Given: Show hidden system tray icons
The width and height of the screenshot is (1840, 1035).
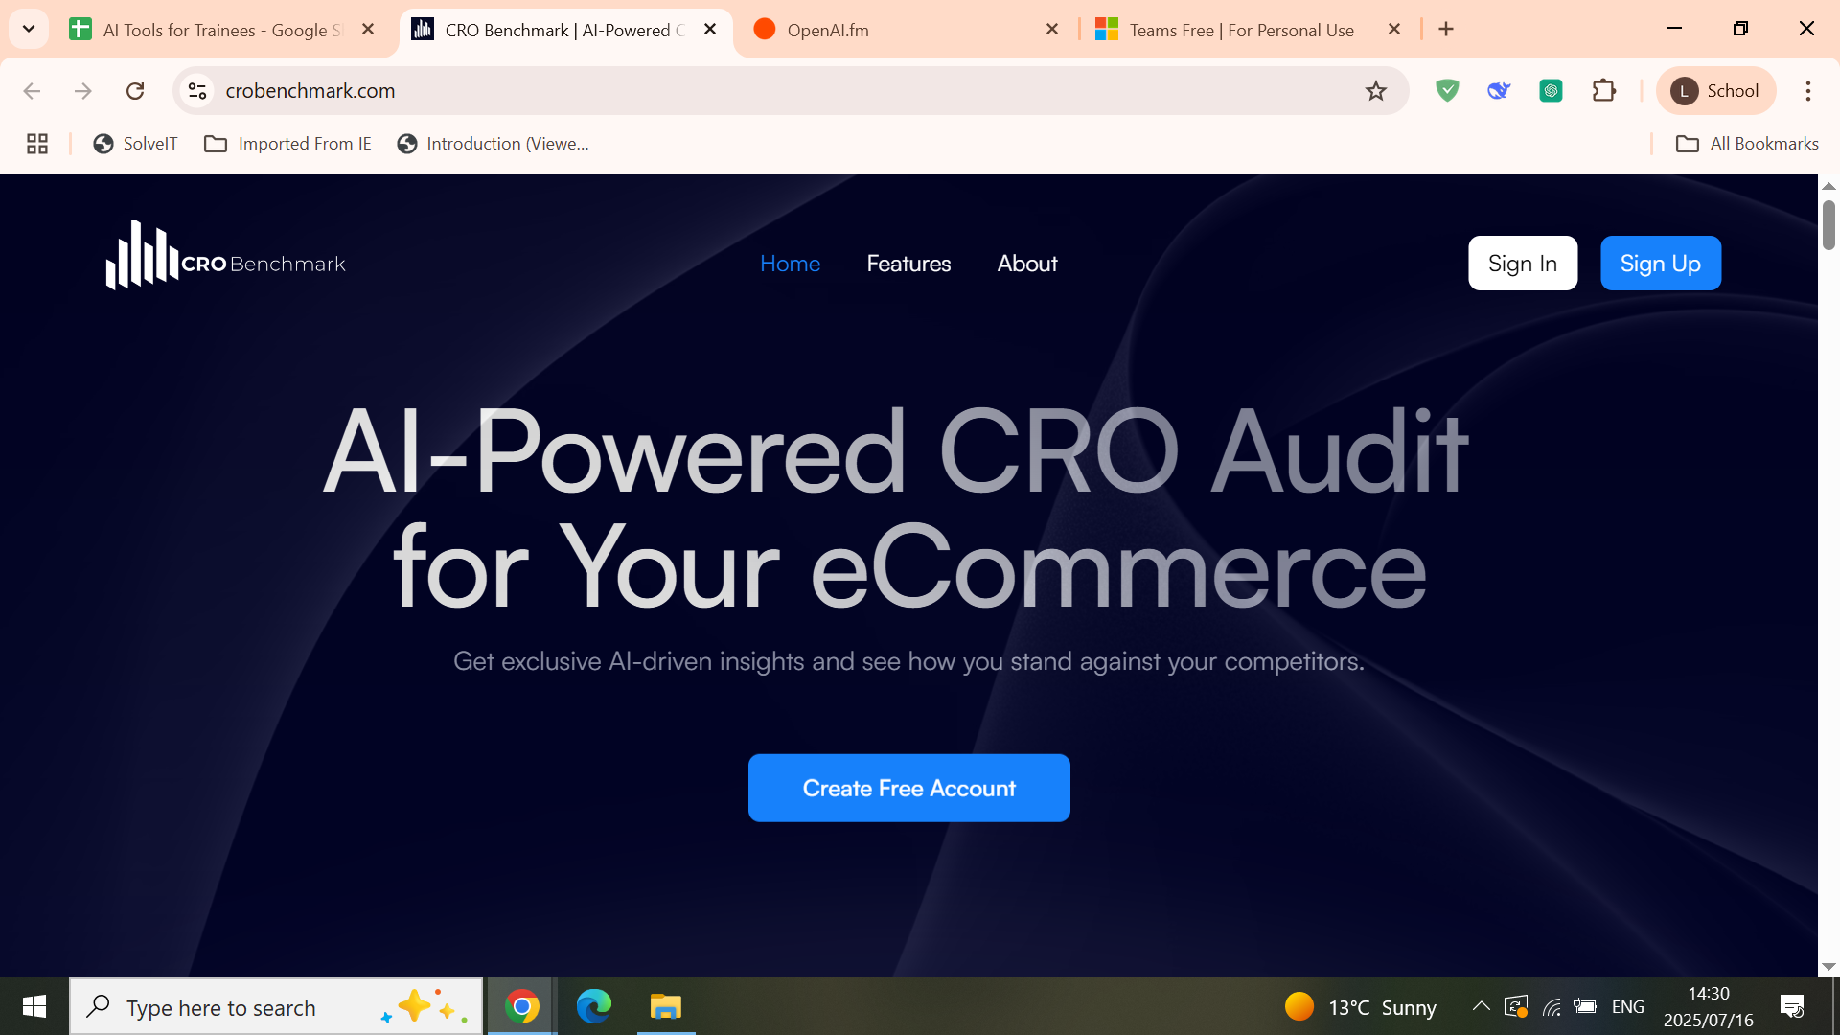Looking at the screenshot, I should pyautogui.click(x=1481, y=1006).
